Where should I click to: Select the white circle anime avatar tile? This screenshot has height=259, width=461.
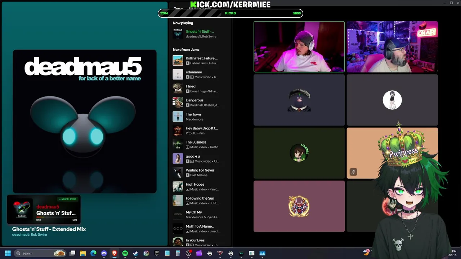(392, 100)
